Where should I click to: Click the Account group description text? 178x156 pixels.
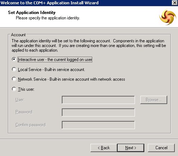[89, 46]
